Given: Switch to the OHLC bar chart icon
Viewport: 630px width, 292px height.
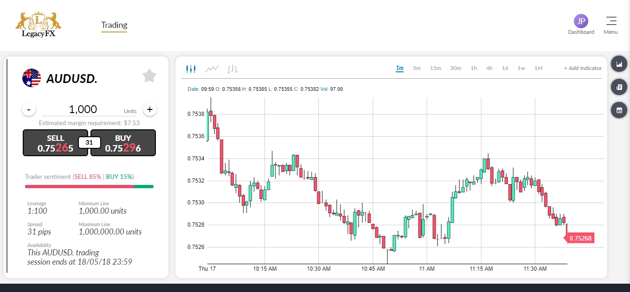Looking at the screenshot, I should tap(232, 69).
